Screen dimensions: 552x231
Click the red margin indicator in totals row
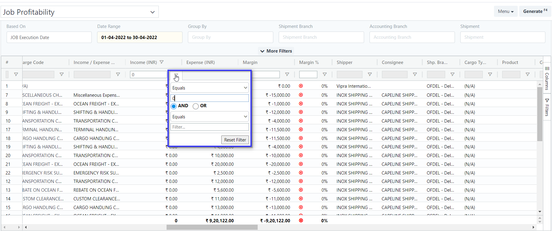point(301,220)
